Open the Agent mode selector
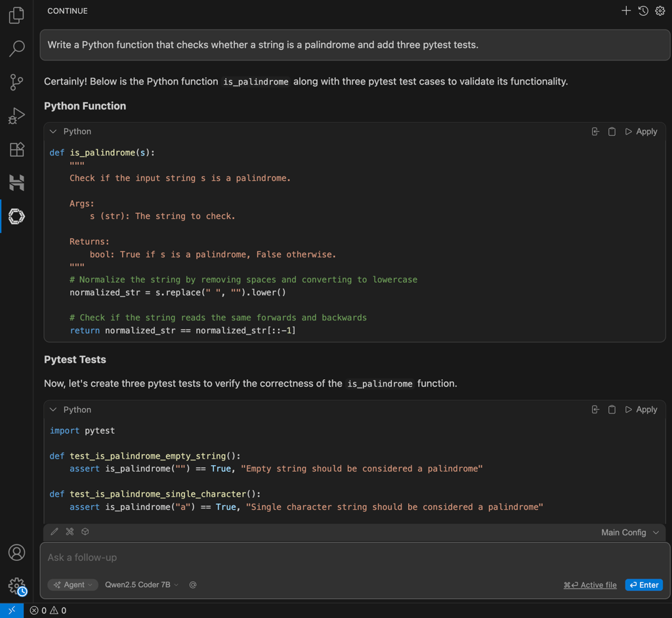The width and height of the screenshot is (672, 618). pyautogui.click(x=73, y=585)
